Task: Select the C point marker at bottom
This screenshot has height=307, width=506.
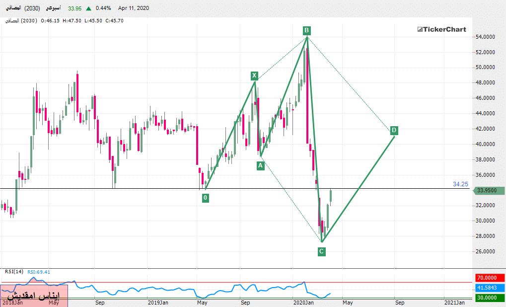Action: (321, 251)
